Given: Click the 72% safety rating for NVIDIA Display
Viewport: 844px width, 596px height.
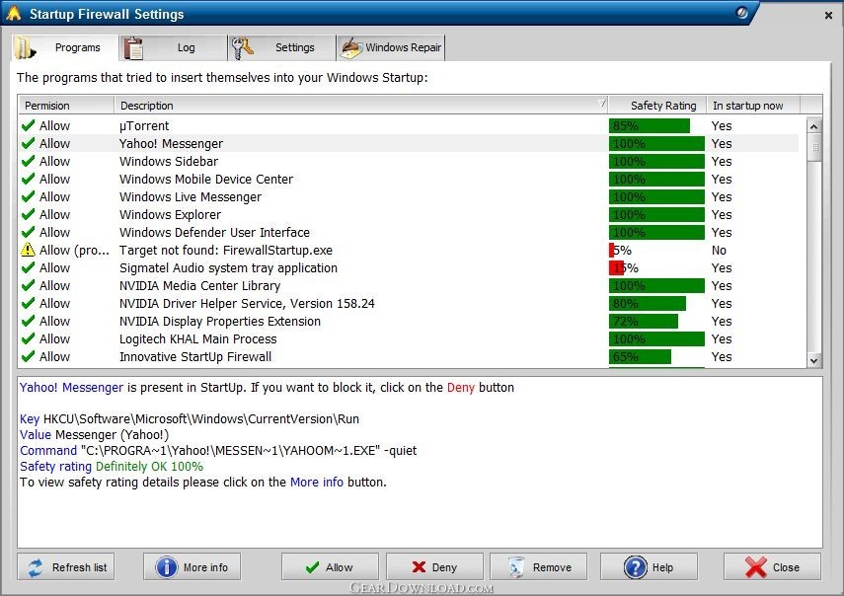Looking at the screenshot, I should [644, 321].
